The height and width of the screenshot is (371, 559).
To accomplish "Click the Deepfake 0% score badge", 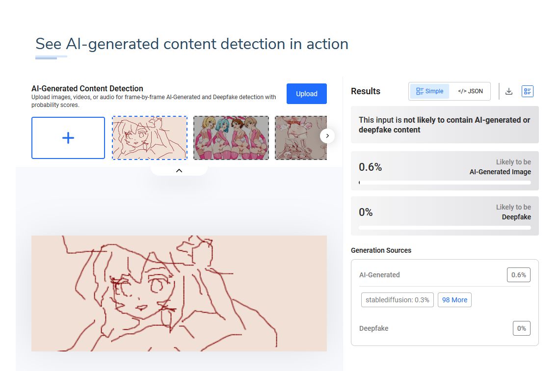I will click(x=522, y=328).
